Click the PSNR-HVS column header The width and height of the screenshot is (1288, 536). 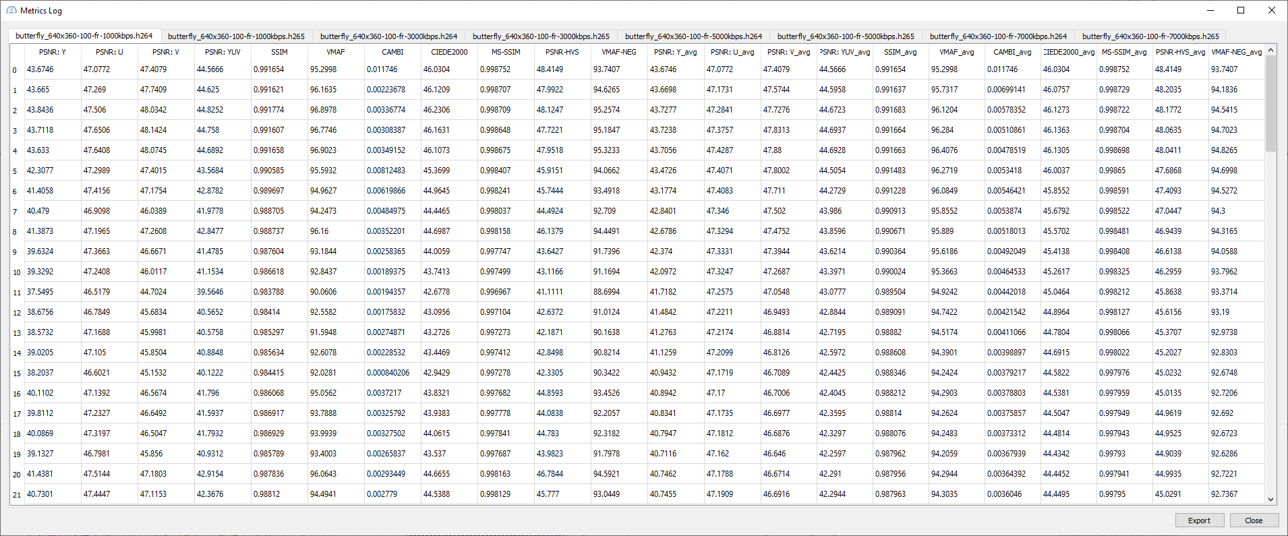click(562, 52)
